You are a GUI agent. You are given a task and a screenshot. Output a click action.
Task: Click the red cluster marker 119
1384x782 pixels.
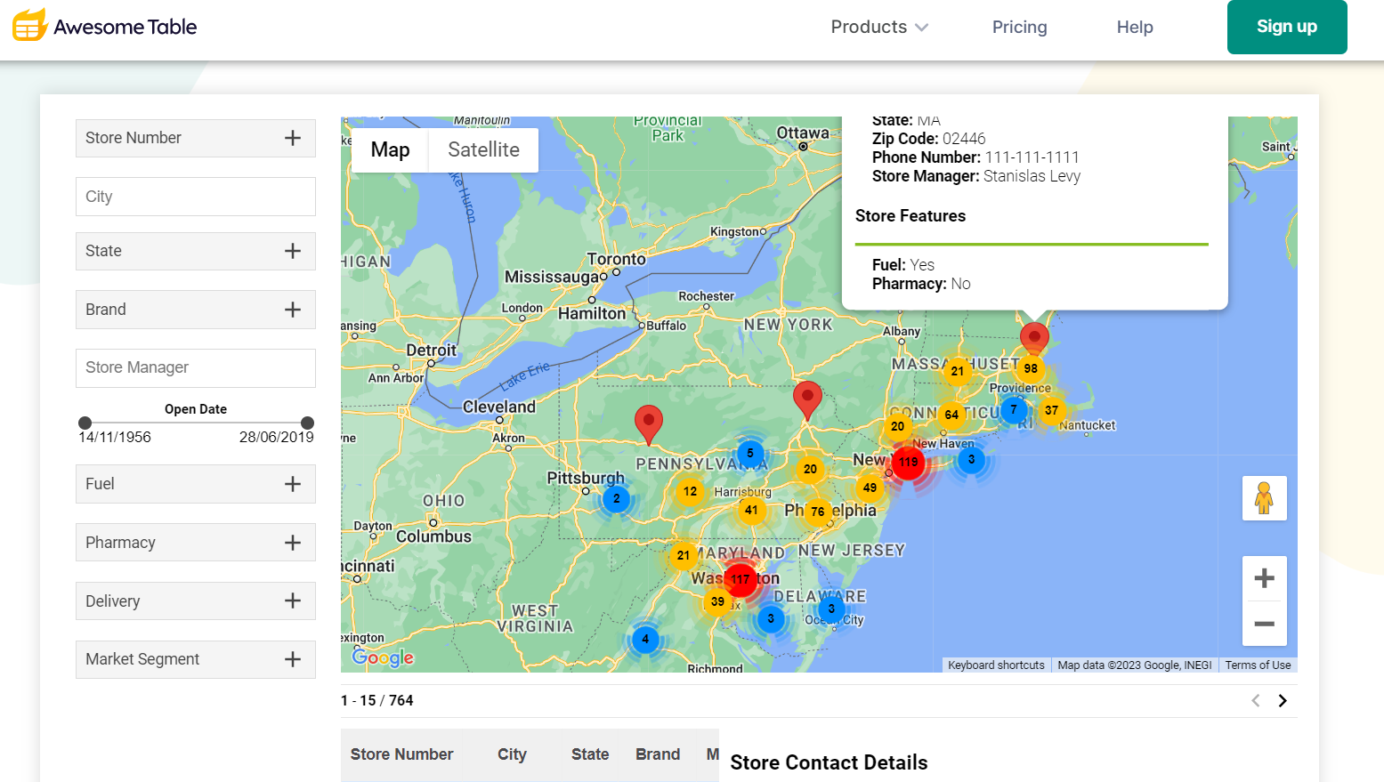(908, 462)
